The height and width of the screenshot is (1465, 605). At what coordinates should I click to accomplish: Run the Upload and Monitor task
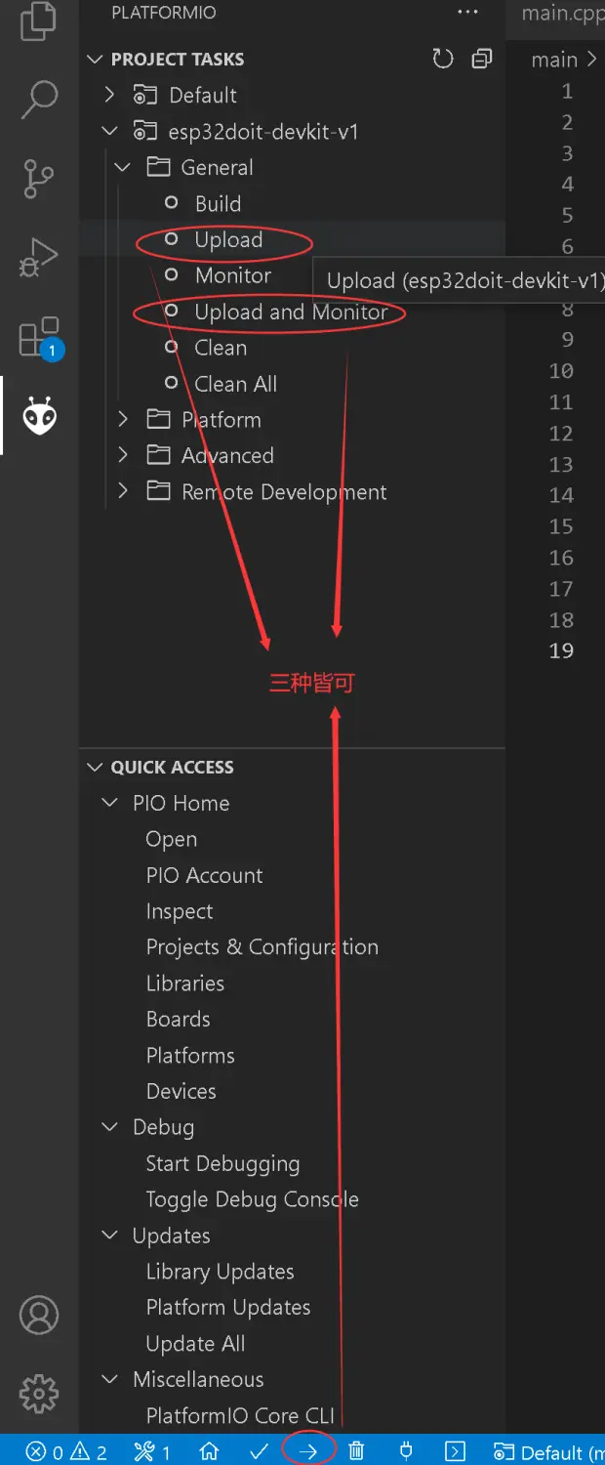[291, 312]
